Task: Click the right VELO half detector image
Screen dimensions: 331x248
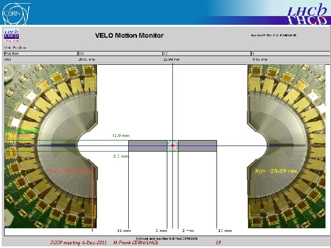Action: click(286, 146)
